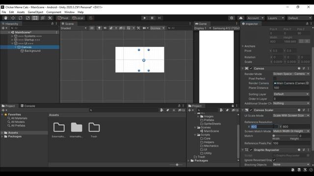Click the Match width-height slider
Image resolution: width=314 pixels, height=176 pixels.
pos(285,136)
